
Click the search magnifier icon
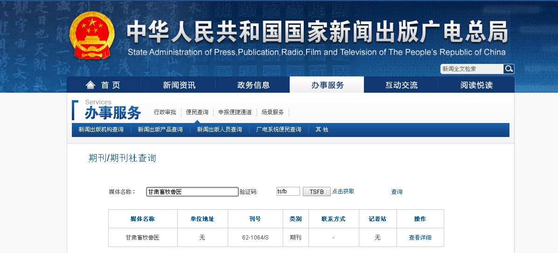pos(509,69)
